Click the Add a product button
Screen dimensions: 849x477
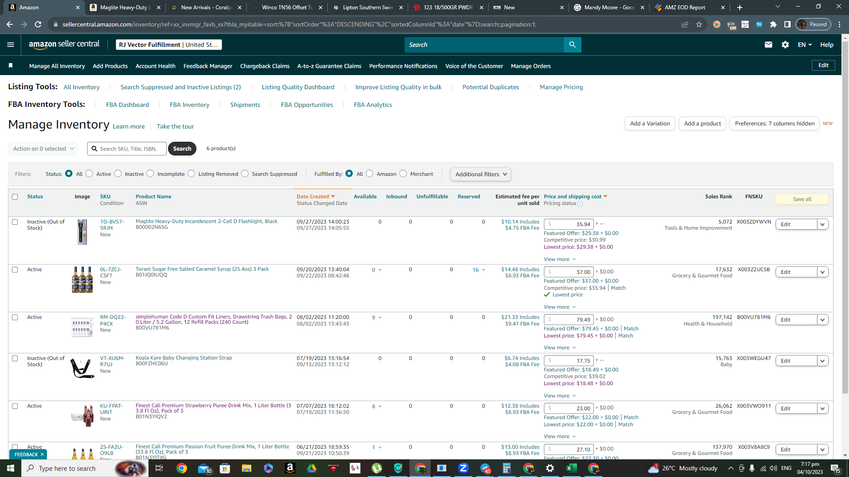click(x=703, y=124)
